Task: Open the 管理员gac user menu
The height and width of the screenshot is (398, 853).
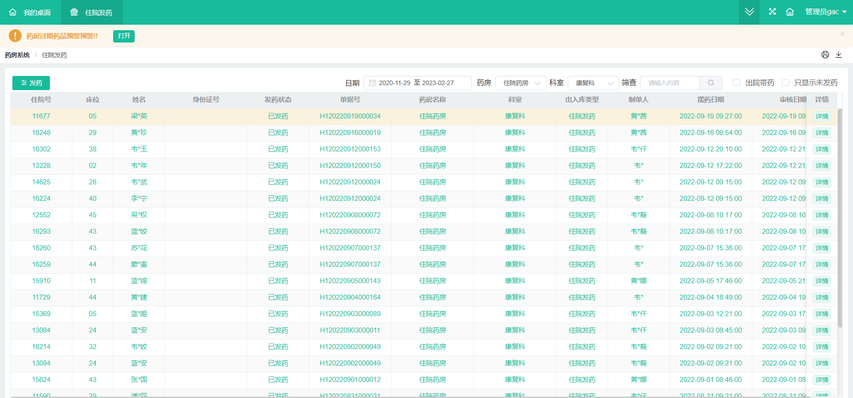Action: pos(826,12)
